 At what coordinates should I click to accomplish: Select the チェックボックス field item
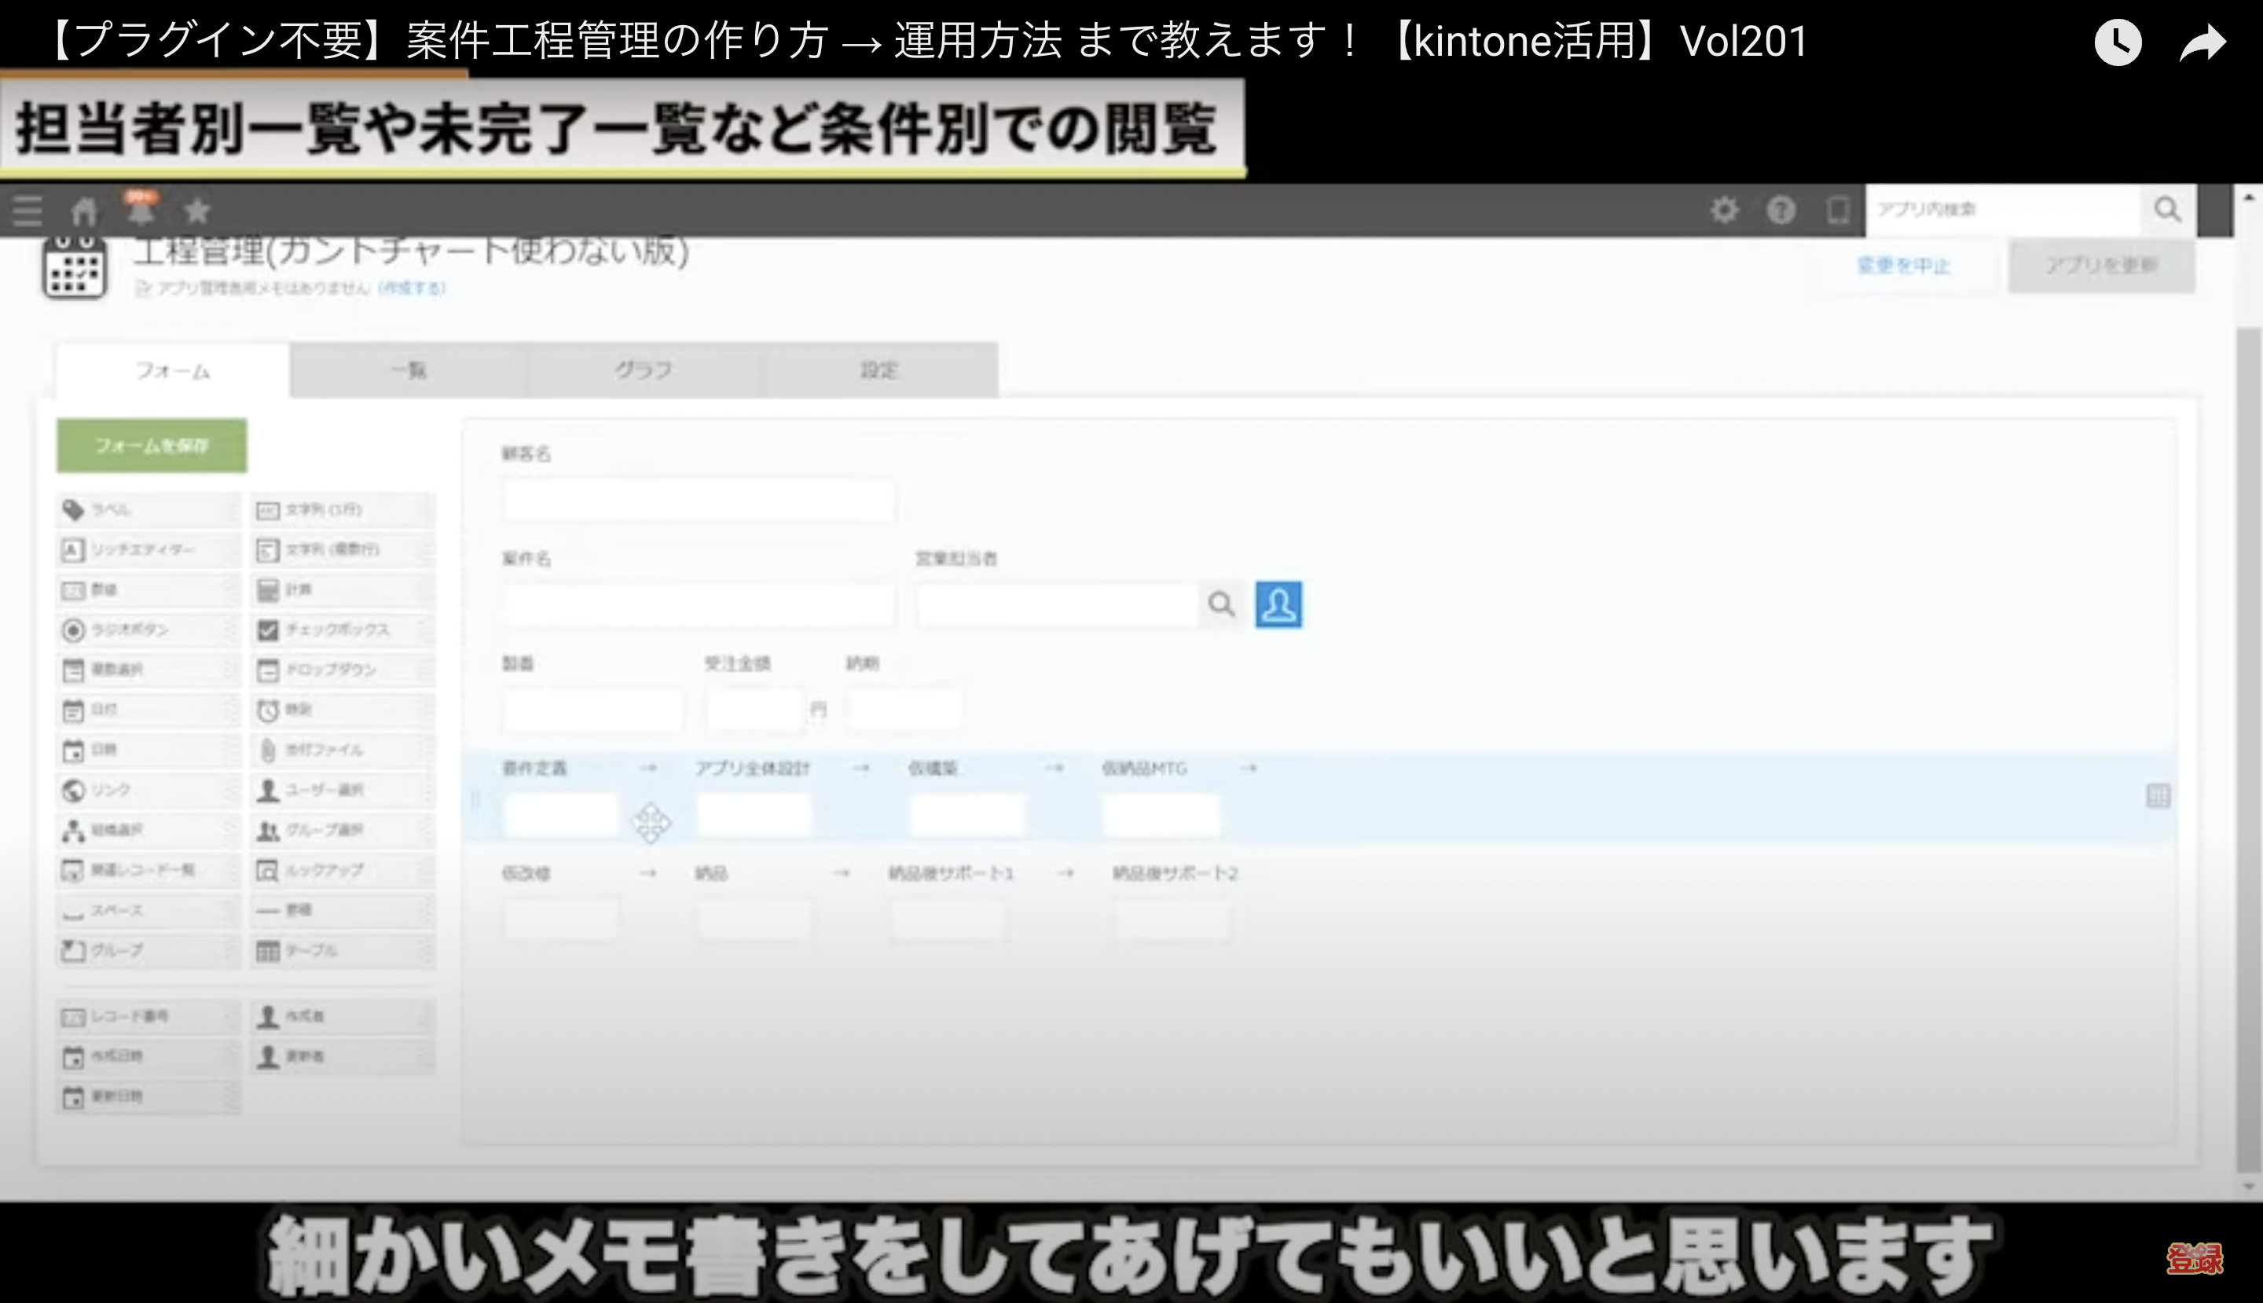(341, 630)
